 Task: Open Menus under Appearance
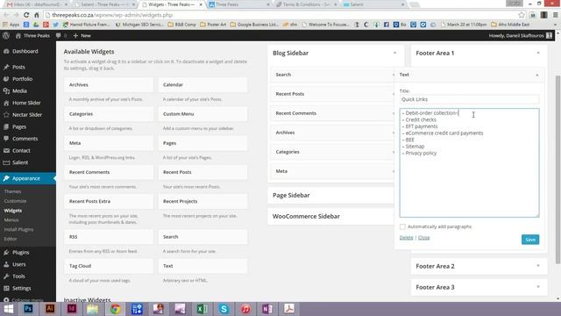click(11, 220)
